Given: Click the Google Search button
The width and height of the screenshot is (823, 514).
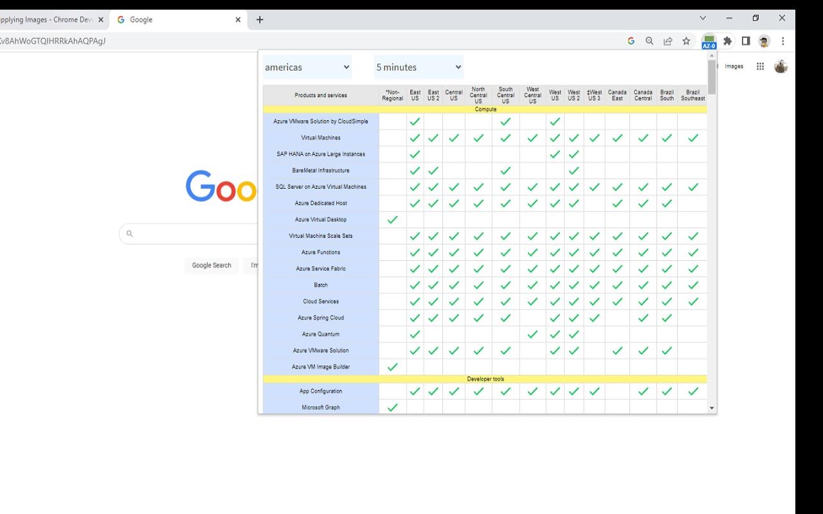Looking at the screenshot, I should click(x=212, y=265).
